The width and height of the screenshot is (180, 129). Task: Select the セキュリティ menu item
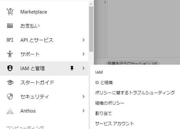[44, 97]
